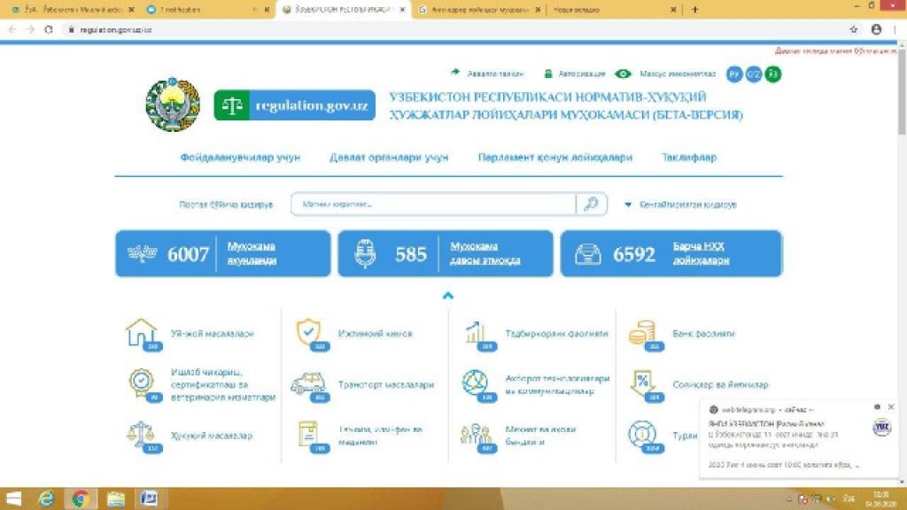The height and width of the screenshot is (510, 907).
Task: Select the transport issues car icon
Action: (x=307, y=385)
